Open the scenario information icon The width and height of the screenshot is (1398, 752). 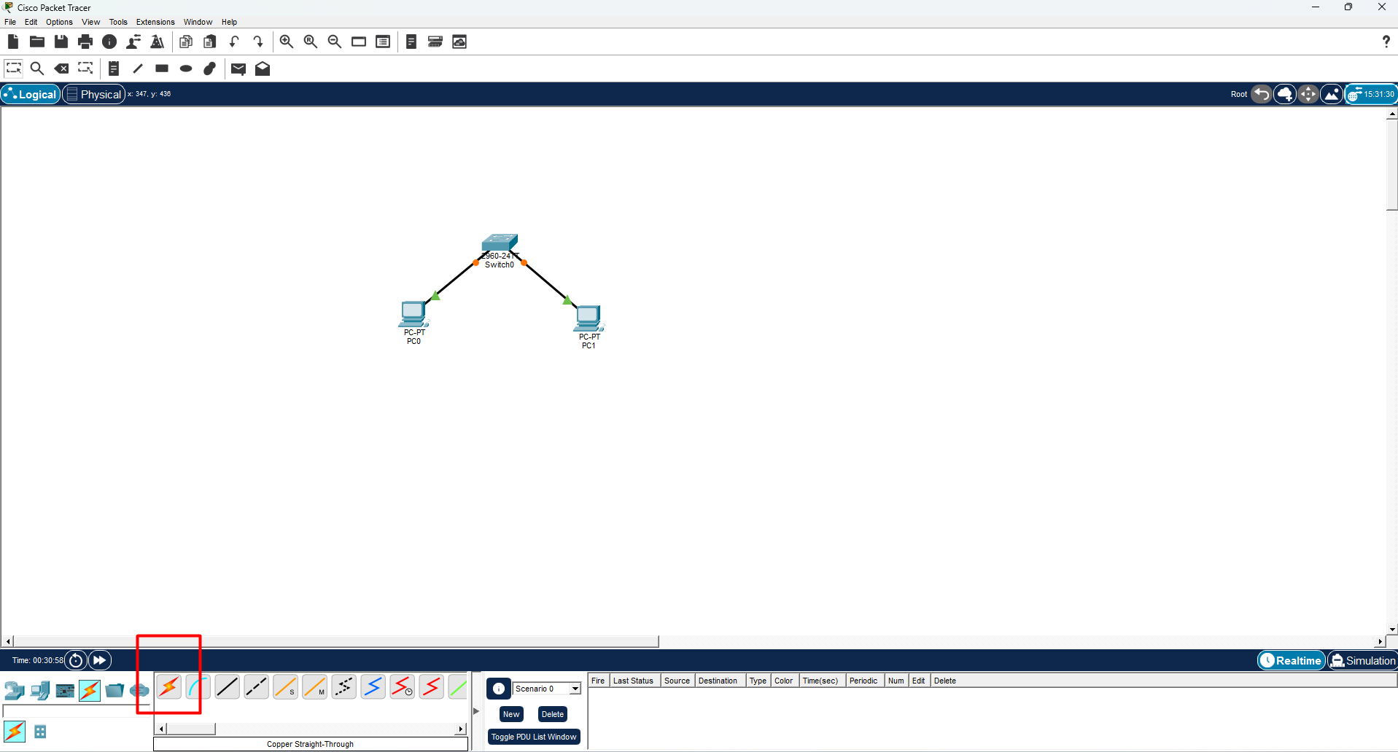click(499, 689)
